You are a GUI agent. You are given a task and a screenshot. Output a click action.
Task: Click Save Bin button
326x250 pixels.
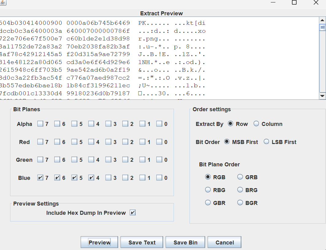pyautogui.click(x=185, y=242)
